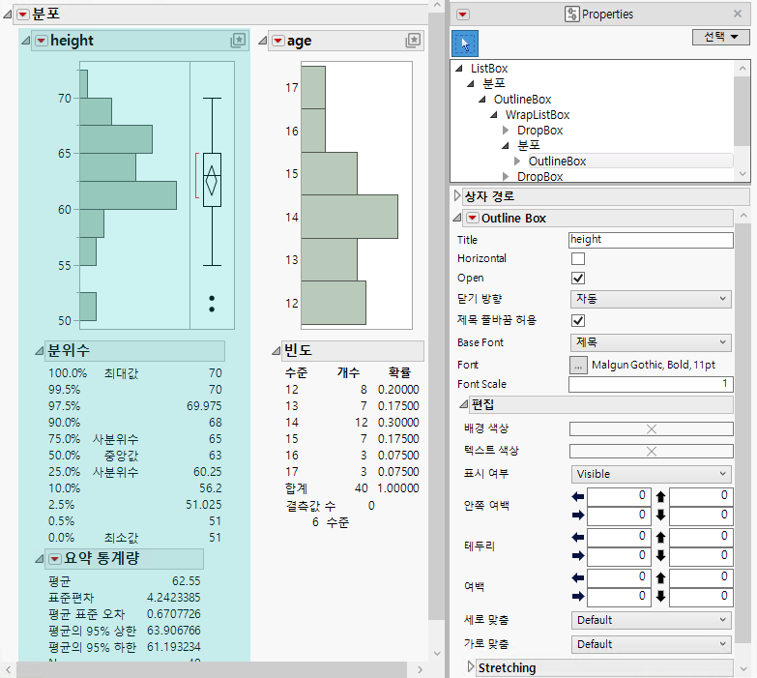Viewport: 757px width, 678px height.
Task: Expand the Stretching section
Action: 471,667
